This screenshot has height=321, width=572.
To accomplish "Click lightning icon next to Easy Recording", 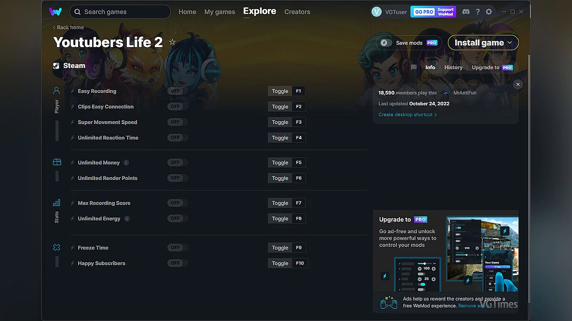I will [x=72, y=91].
